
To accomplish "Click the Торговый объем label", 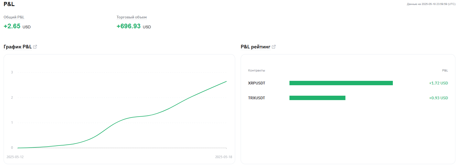I will click(131, 17).
